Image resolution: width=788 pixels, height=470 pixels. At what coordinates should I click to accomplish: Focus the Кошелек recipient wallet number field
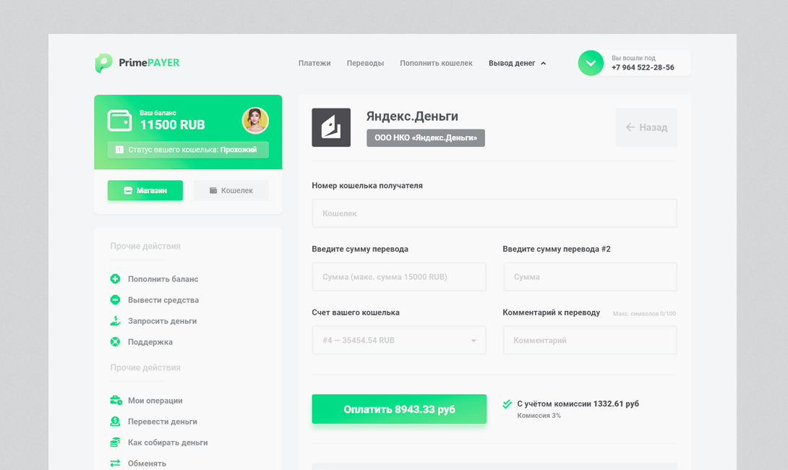click(x=494, y=213)
